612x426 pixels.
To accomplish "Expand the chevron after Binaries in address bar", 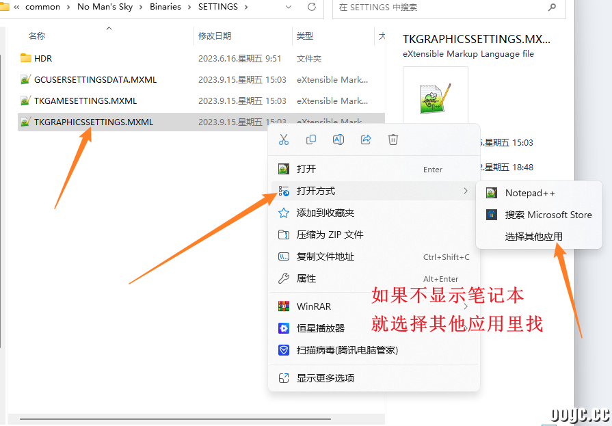I will 189,7.
